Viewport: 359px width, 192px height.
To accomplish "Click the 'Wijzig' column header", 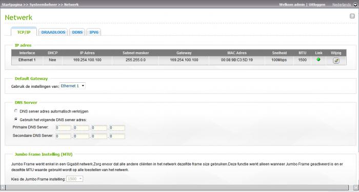I will point(336,53).
